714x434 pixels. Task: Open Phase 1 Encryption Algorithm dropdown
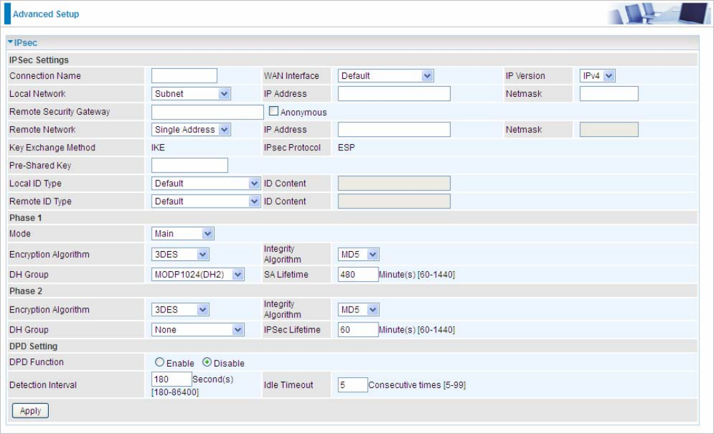tap(180, 254)
